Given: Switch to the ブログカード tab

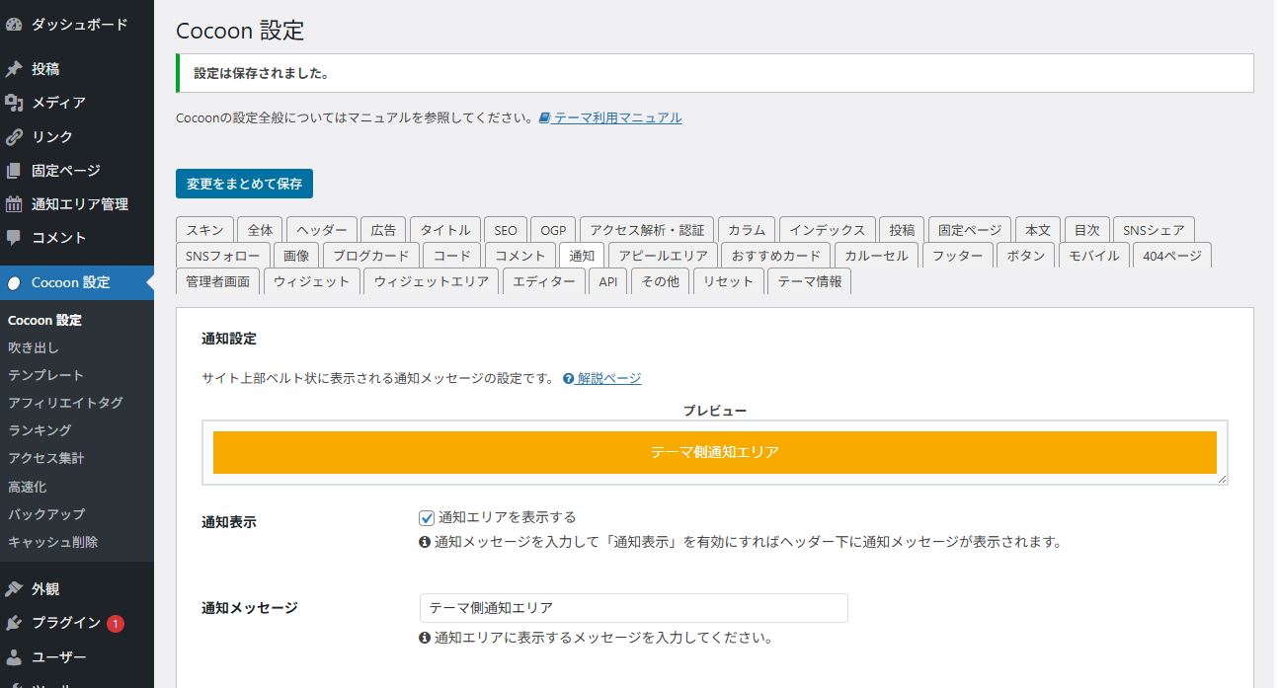Looking at the screenshot, I should (x=370, y=256).
